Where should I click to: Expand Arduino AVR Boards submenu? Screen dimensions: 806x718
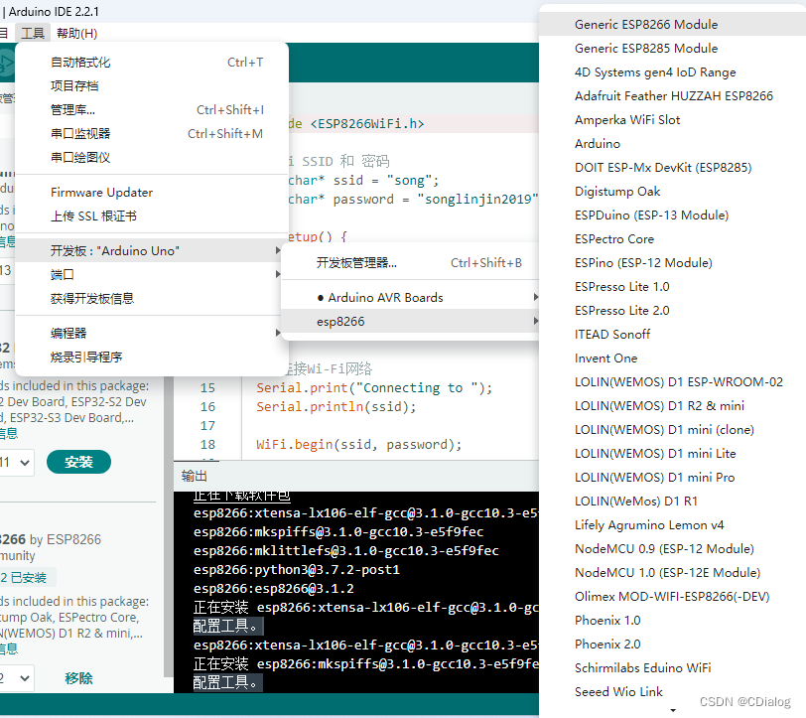(411, 297)
